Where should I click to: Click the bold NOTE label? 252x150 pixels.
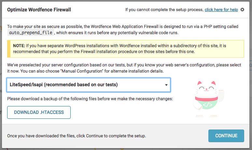pyautogui.click(x=19, y=46)
